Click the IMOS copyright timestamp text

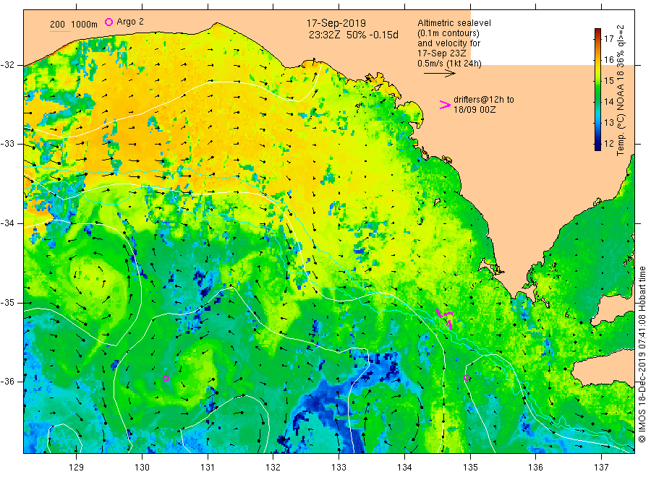pos(642,355)
